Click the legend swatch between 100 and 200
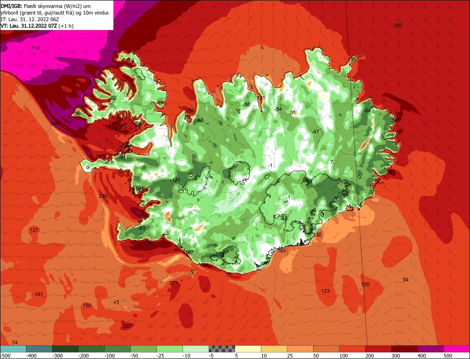 (352, 349)
